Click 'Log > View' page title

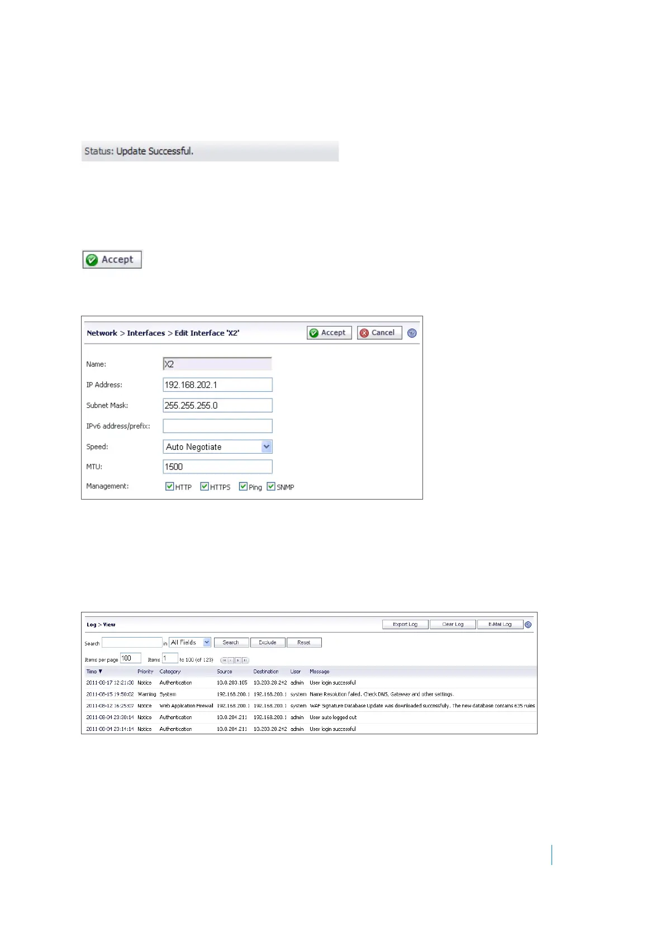point(101,625)
